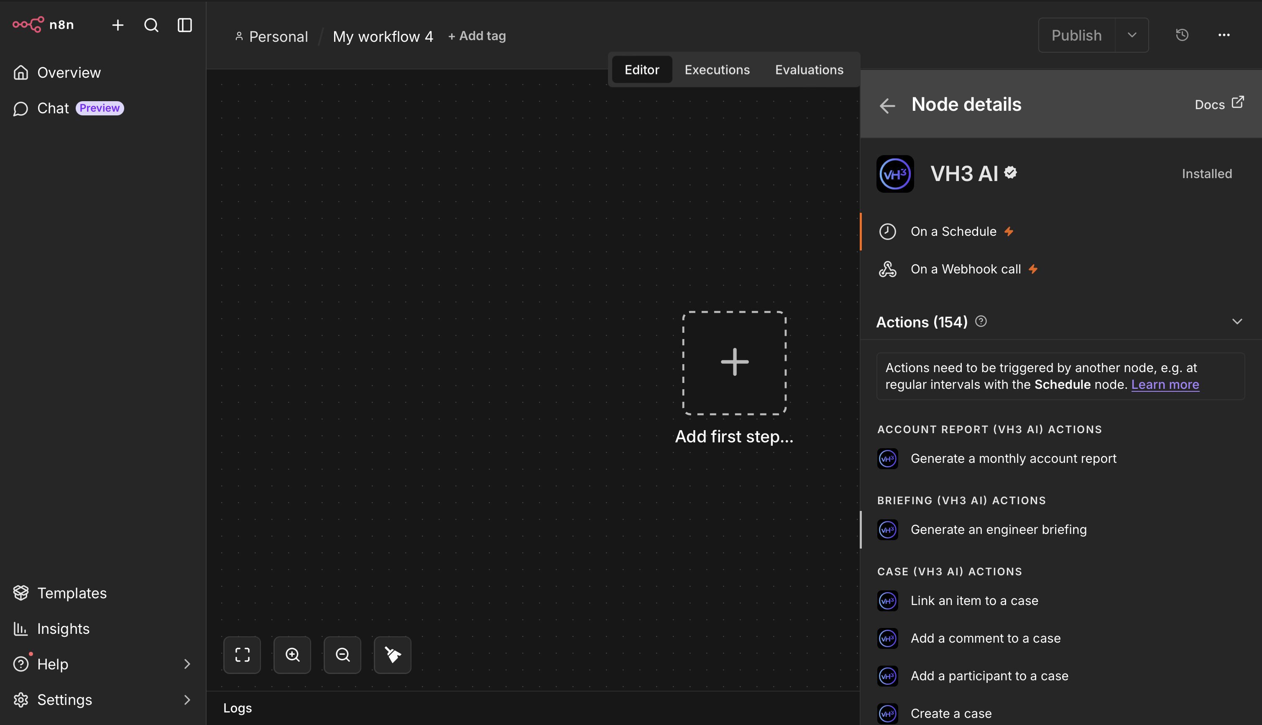This screenshot has width=1262, height=725.
Task: Open Insights in the sidebar
Action: tap(103, 628)
